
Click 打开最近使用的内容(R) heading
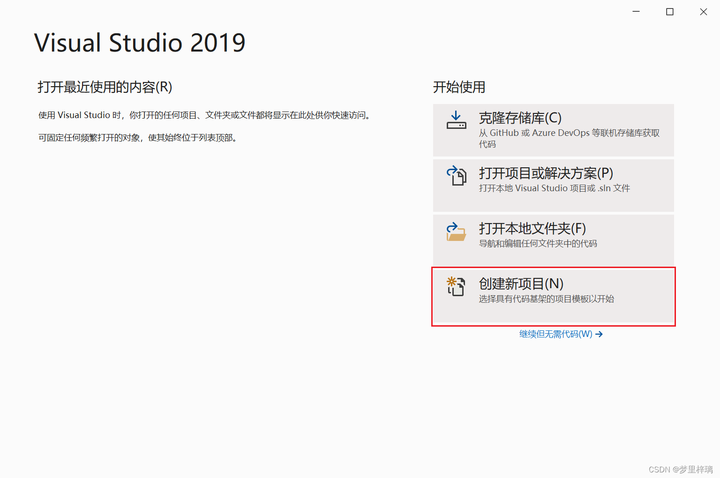[105, 87]
